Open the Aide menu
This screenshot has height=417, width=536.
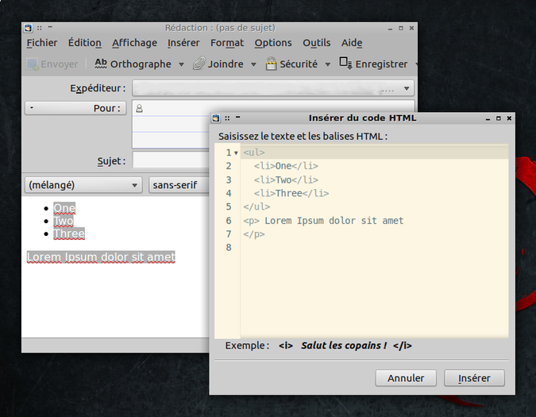pos(352,43)
